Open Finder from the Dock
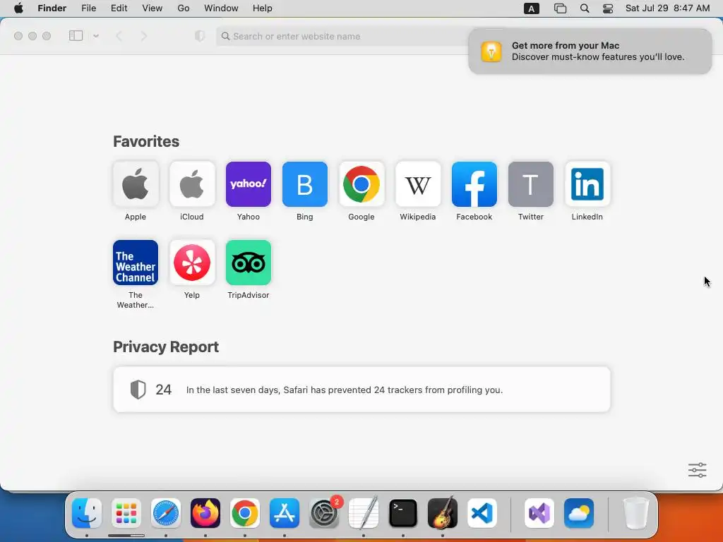 (x=87, y=513)
